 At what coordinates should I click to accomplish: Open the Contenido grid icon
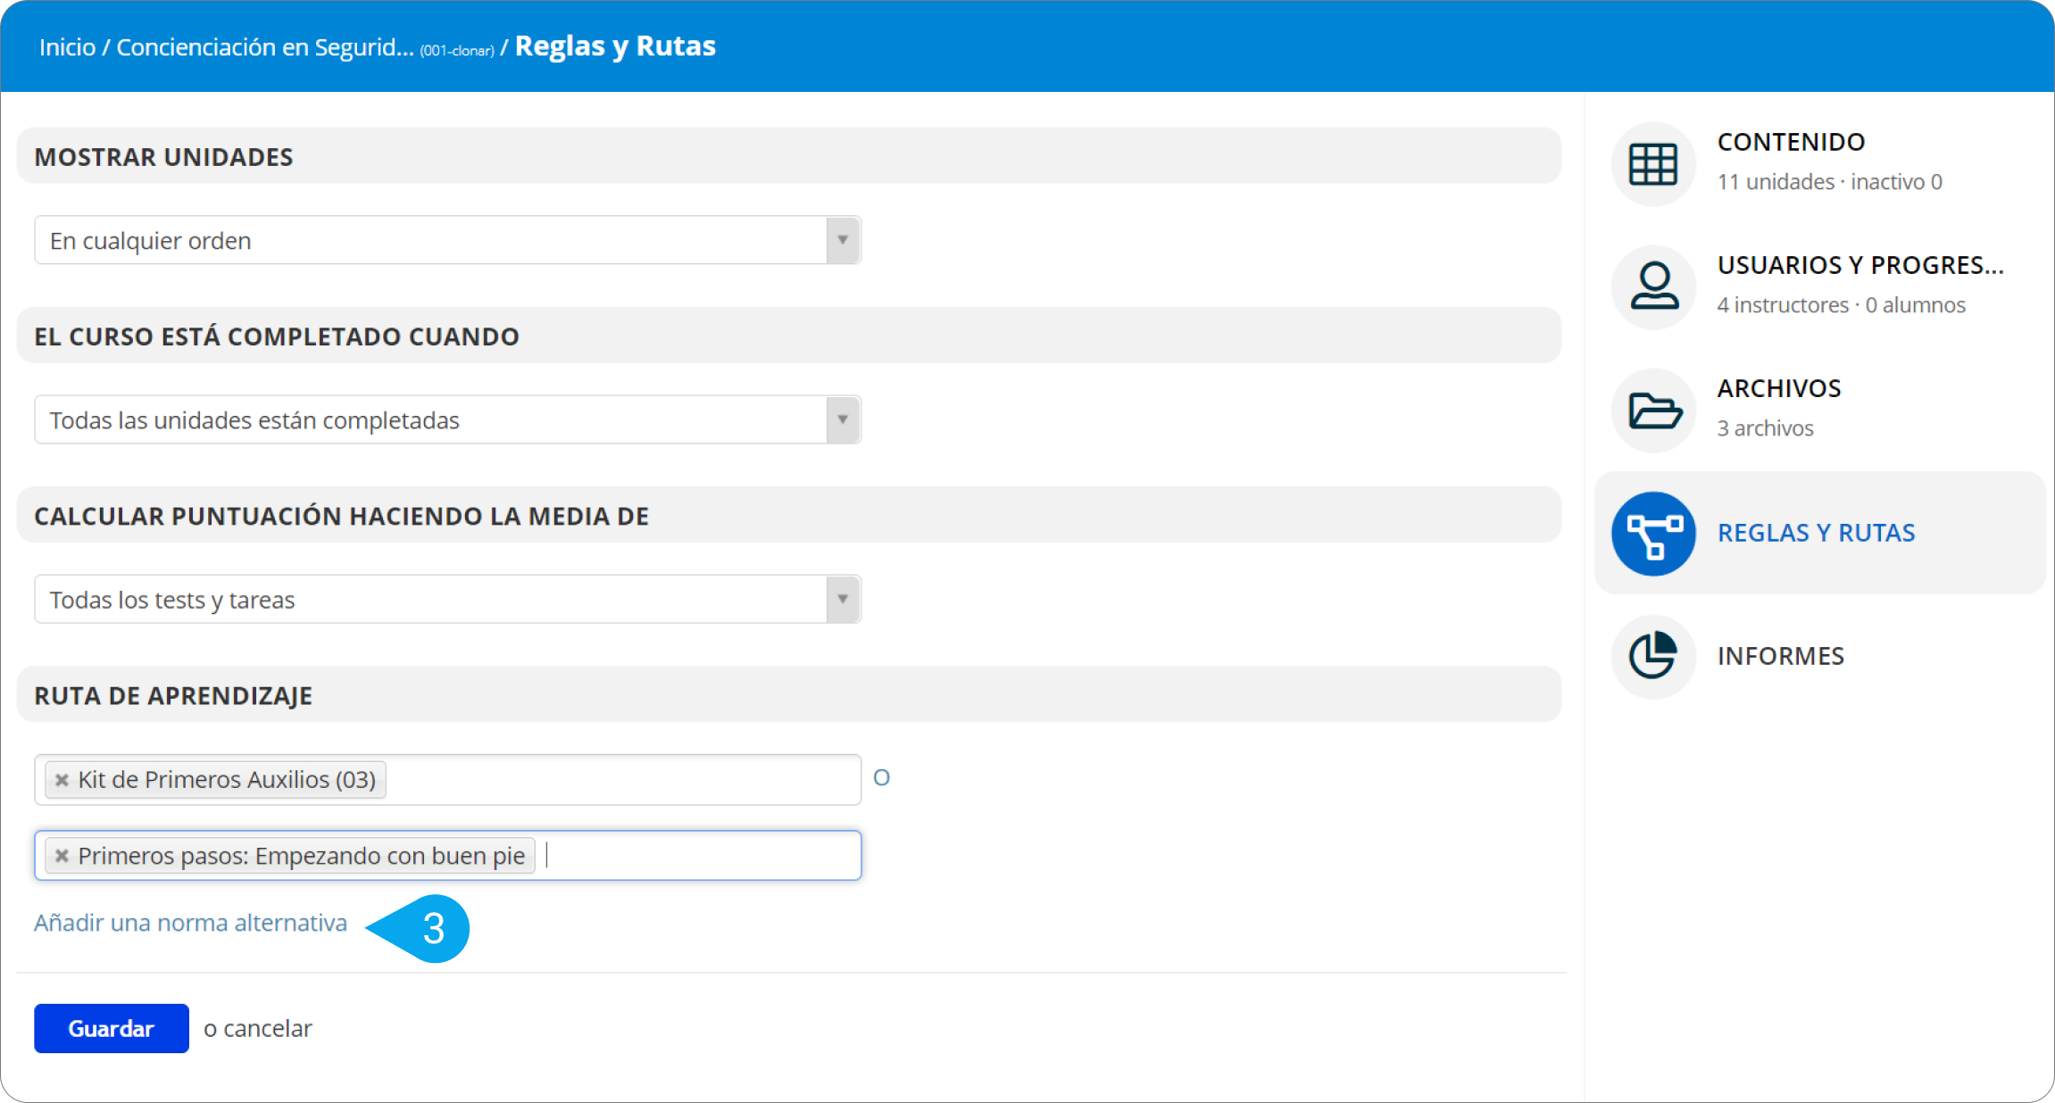click(x=1653, y=164)
